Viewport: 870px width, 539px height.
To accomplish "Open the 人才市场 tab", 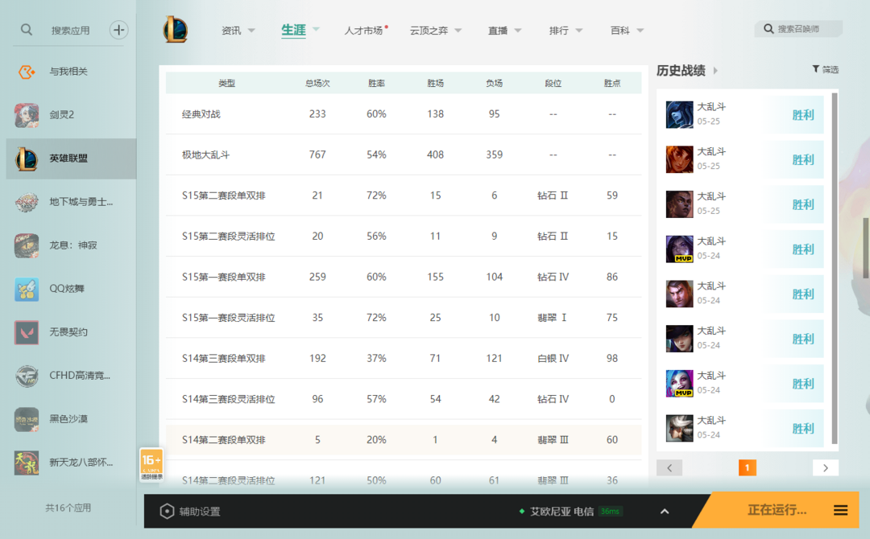I will point(363,31).
